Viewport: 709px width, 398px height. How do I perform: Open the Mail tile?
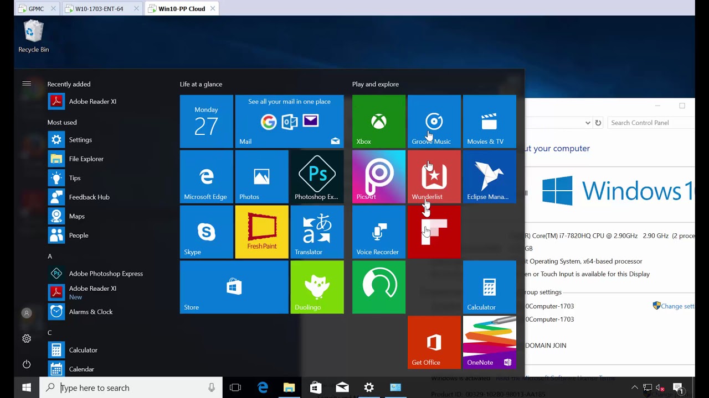pyautogui.click(x=290, y=122)
